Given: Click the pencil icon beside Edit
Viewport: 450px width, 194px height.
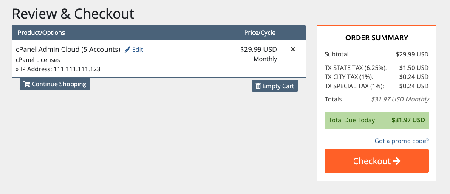Looking at the screenshot, I should 127,50.
